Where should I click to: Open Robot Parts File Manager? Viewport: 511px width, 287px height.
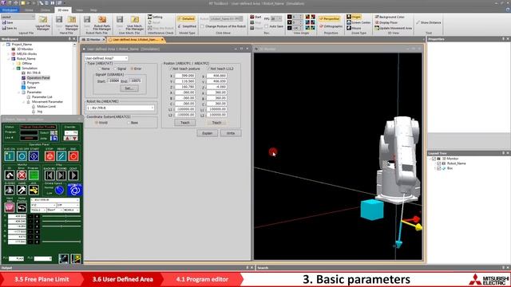coord(102,23)
